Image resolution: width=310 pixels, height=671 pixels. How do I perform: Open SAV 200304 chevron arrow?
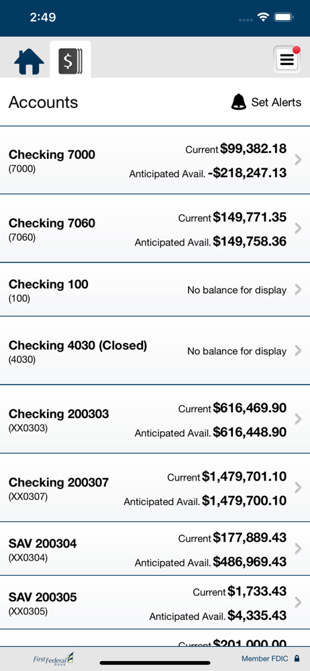click(299, 549)
